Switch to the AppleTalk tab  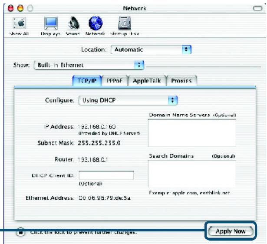(x=147, y=81)
